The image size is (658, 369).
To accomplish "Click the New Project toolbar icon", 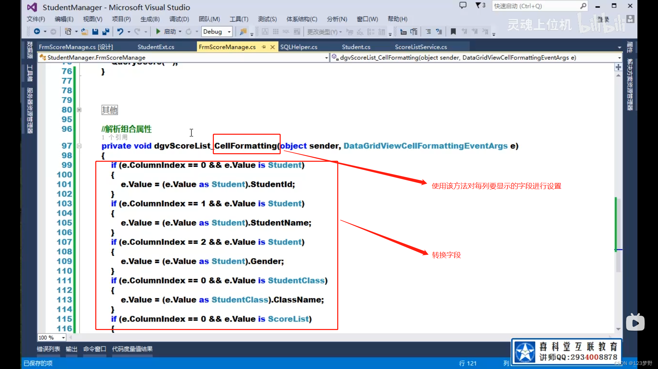I will pos(68,31).
